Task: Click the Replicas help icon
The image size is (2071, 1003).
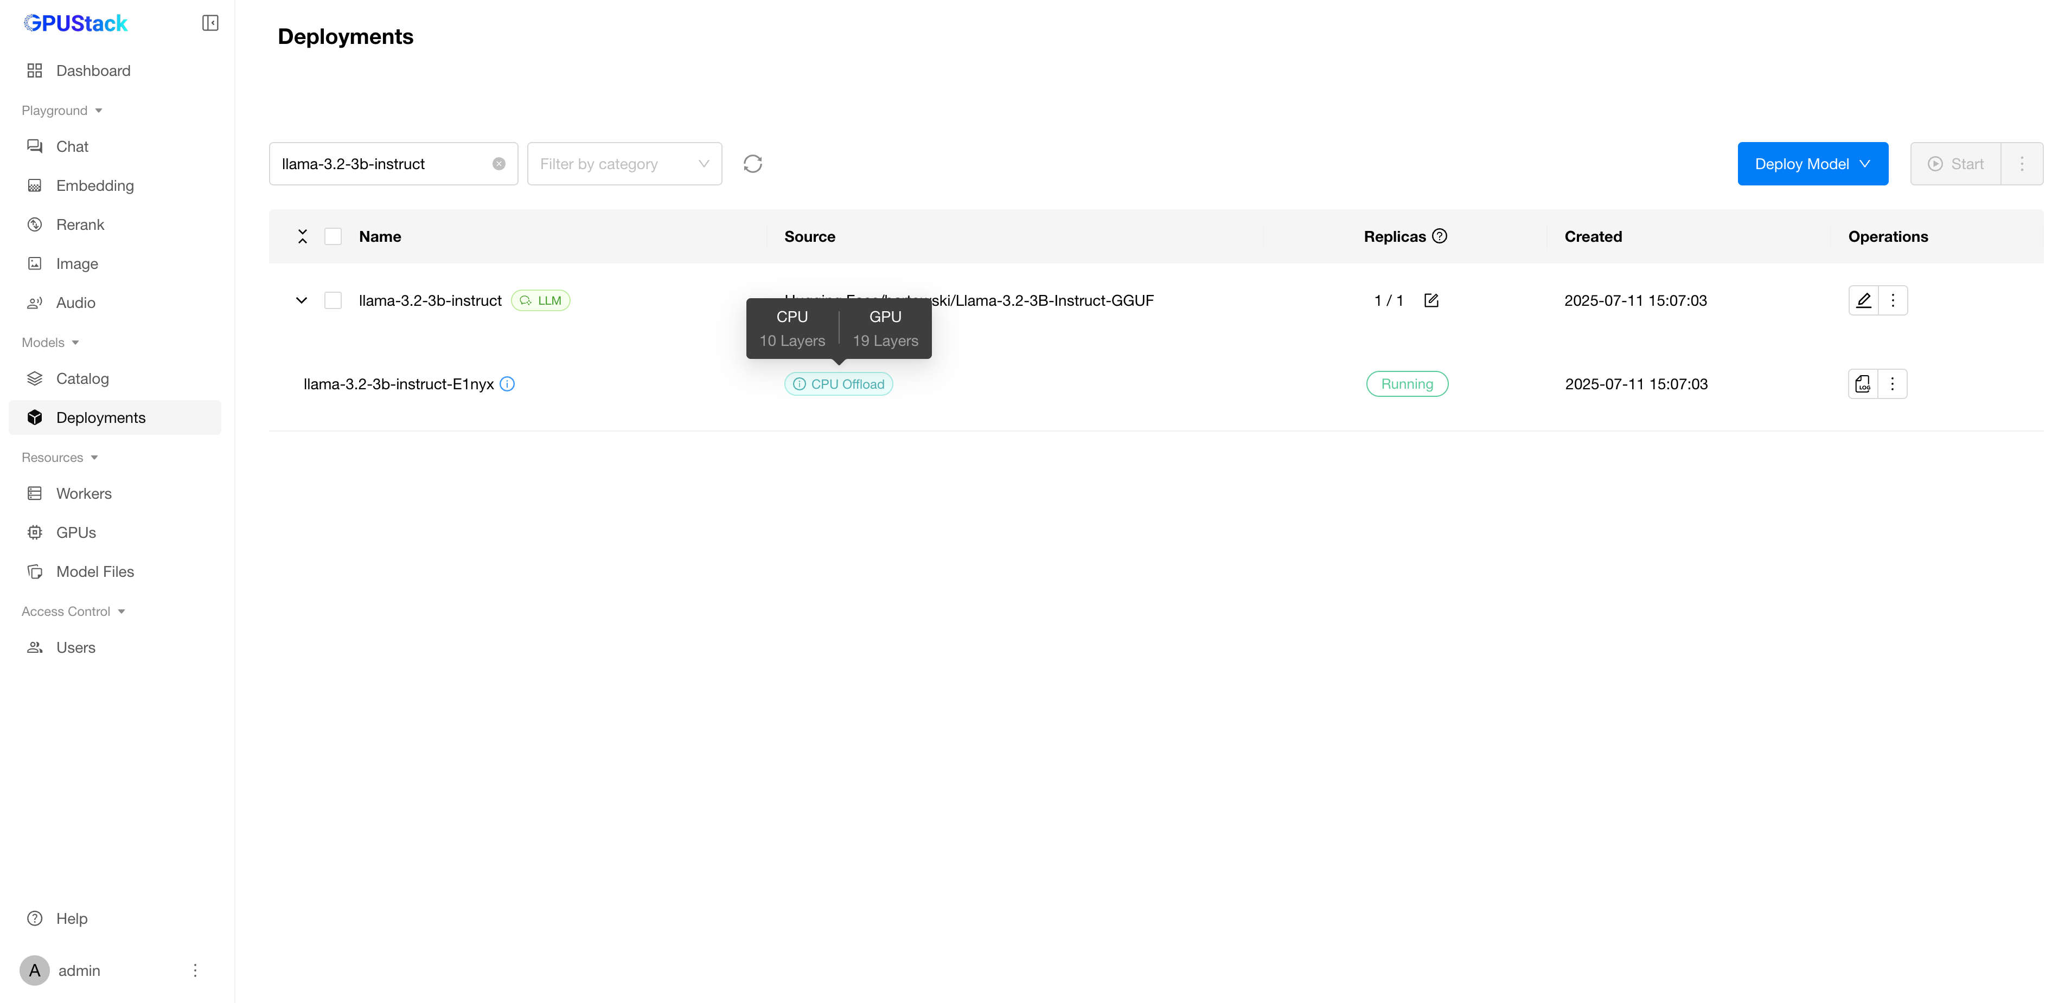Action: point(1439,236)
